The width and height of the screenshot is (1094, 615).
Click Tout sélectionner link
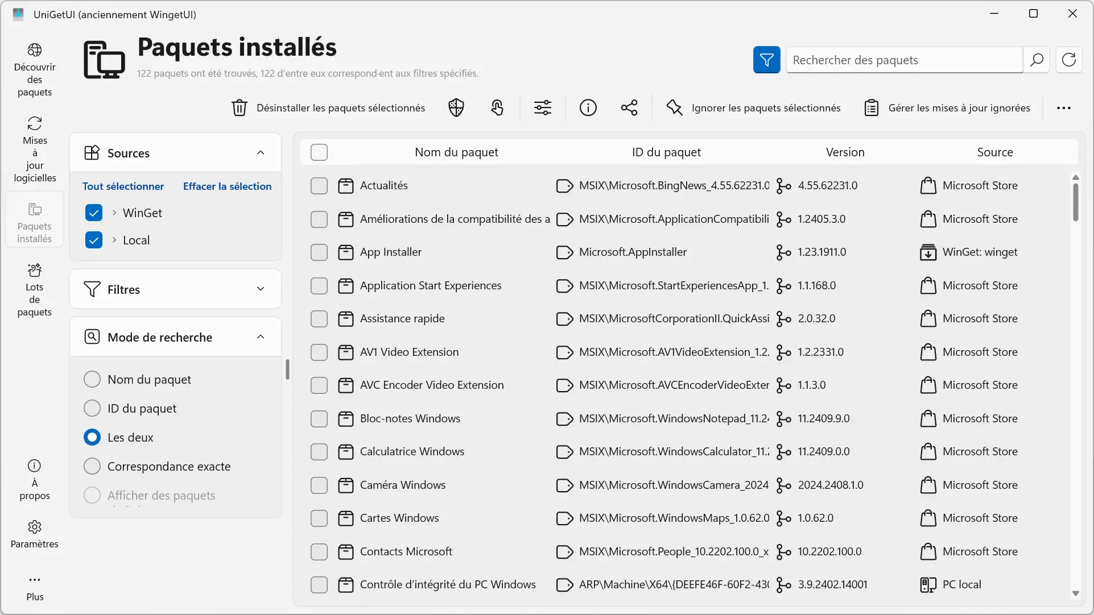click(x=123, y=186)
